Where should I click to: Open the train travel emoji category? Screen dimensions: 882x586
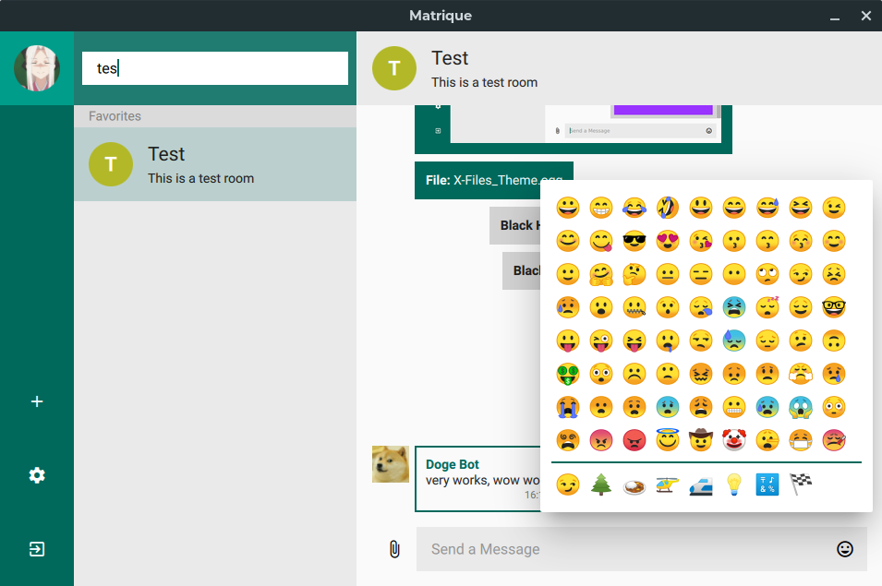[x=700, y=484]
